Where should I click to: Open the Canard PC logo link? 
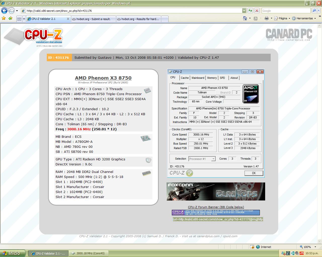pyautogui.click(x=289, y=35)
